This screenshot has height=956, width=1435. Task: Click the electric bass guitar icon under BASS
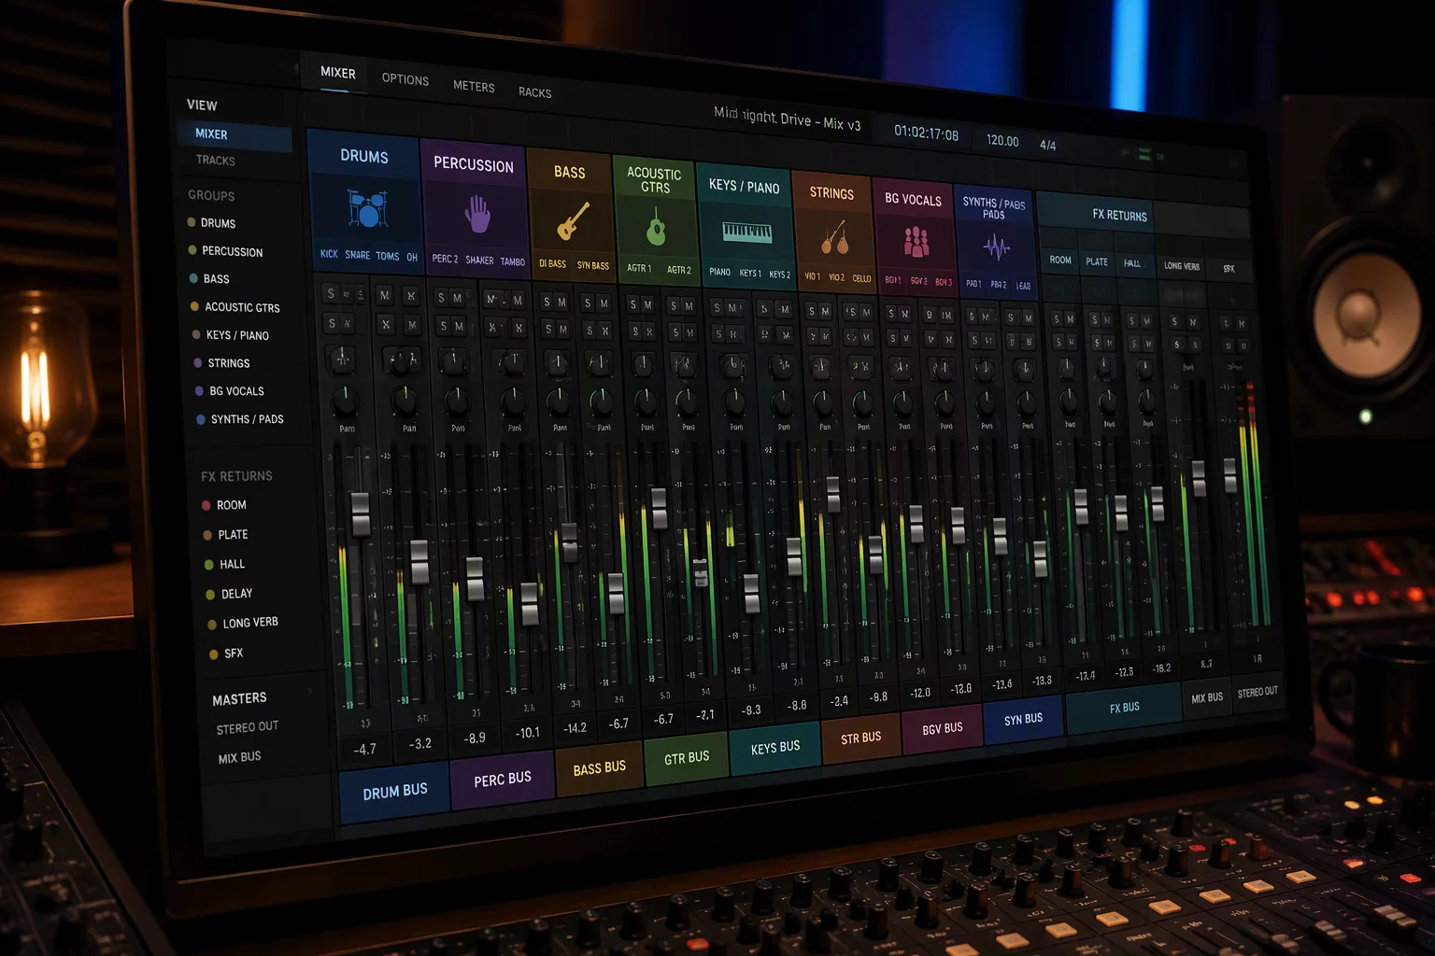pos(573,221)
